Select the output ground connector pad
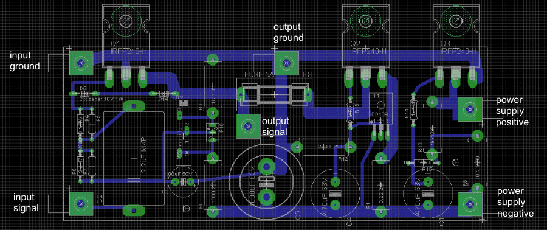547x230 pixels. tap(286, 63)
